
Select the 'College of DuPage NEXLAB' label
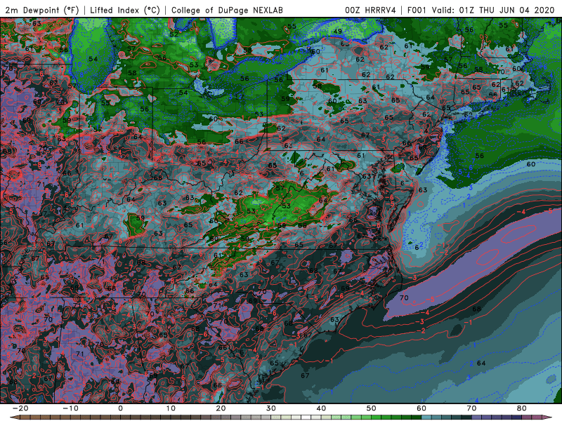(227, 10)
